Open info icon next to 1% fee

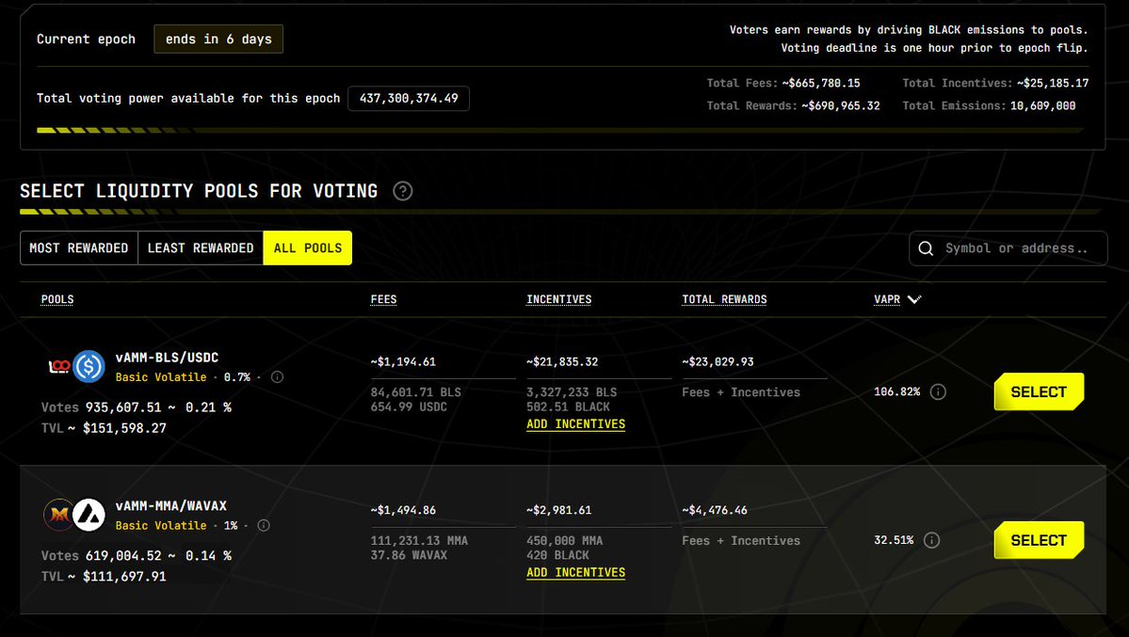point(264,525)
